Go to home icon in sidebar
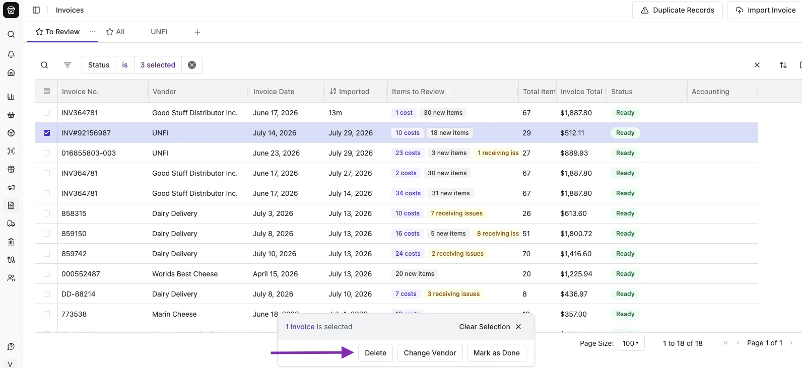 coord(11,72)
